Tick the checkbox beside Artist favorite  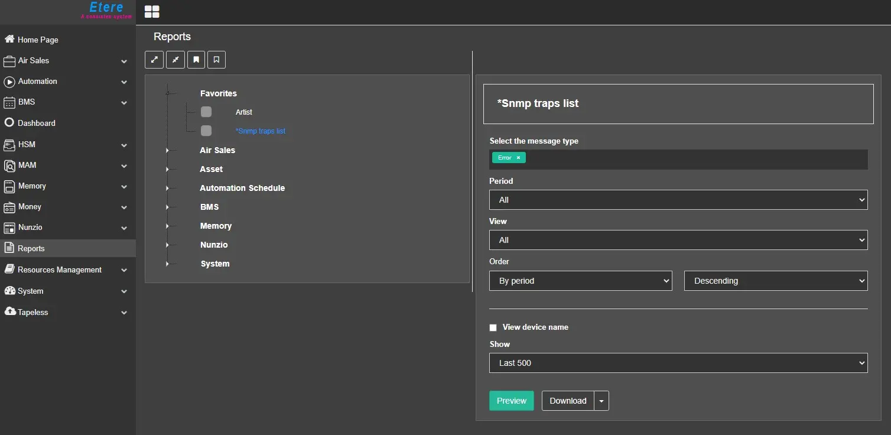(206, 112)
